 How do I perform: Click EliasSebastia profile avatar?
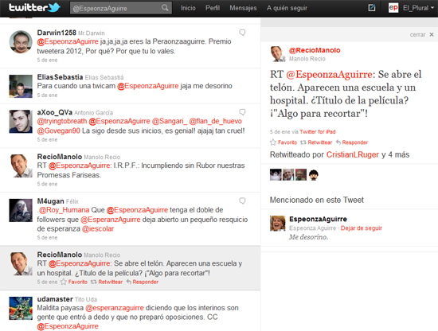(21, 86)
